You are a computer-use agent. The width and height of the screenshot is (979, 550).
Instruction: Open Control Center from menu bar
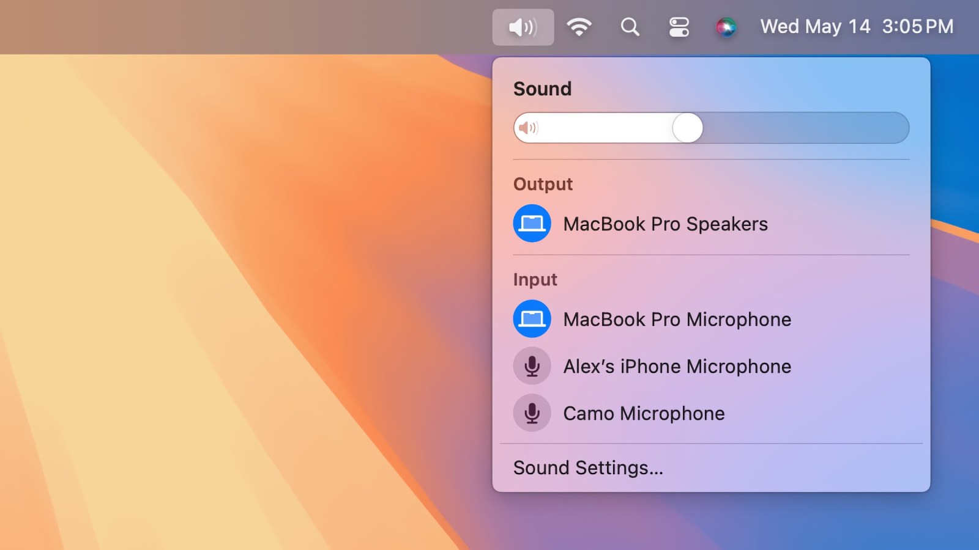(679, 27)
